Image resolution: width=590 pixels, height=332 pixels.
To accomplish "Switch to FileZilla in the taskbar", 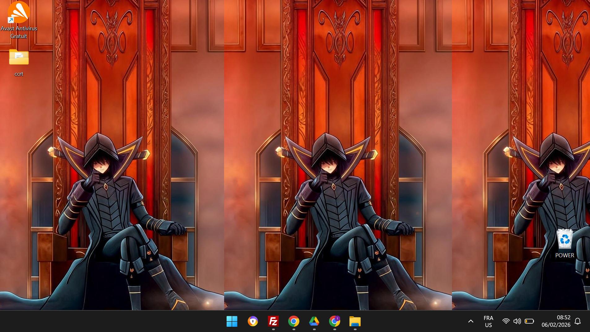I will click(273, 321).
